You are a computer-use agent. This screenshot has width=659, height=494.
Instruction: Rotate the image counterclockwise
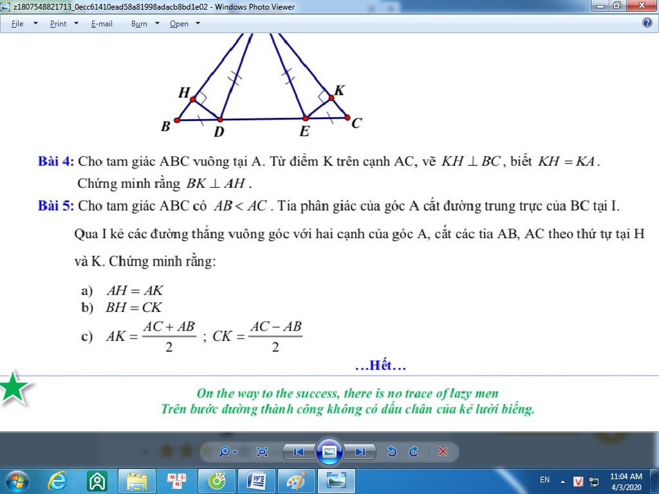[x=392, y=452]
